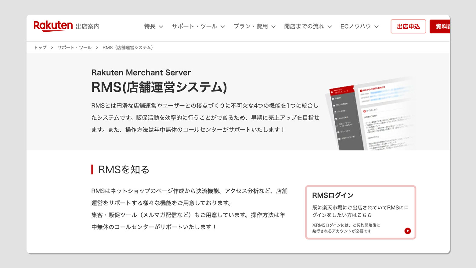Click the red 資料 button at header edge
Screen dimensions: 476x268
click(x=440, y=26)
